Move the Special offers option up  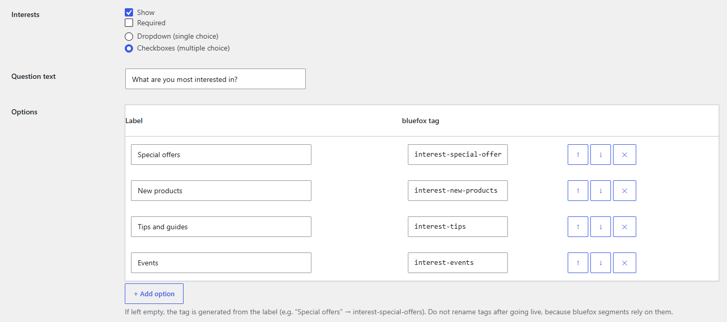click(578, 155)
